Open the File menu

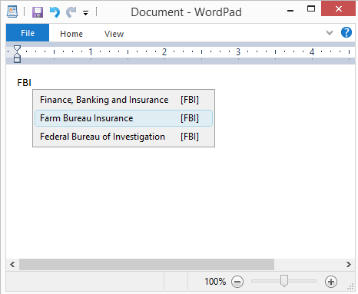tap(28, 33)
